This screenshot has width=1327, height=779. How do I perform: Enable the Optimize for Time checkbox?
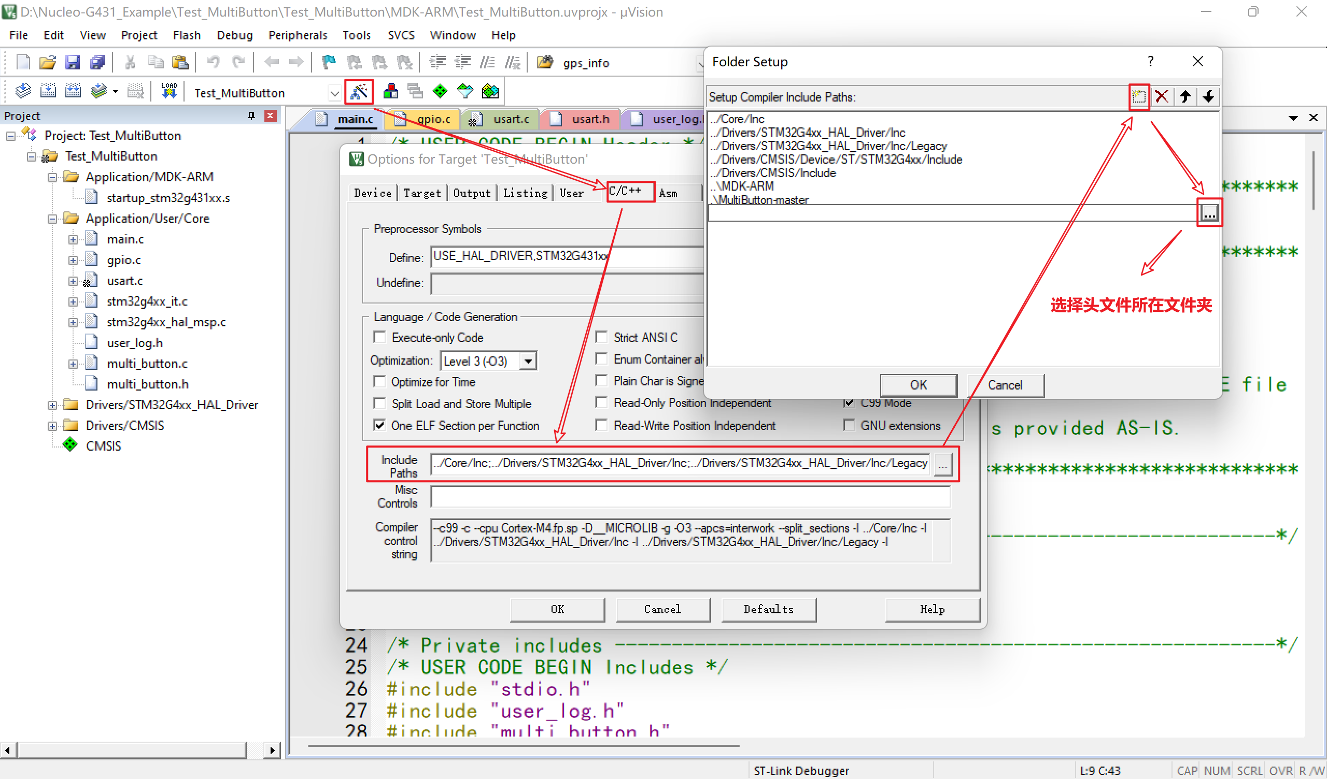coord(379,381)
